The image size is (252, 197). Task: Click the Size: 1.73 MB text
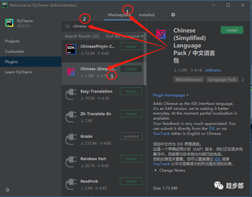point(165,188)
